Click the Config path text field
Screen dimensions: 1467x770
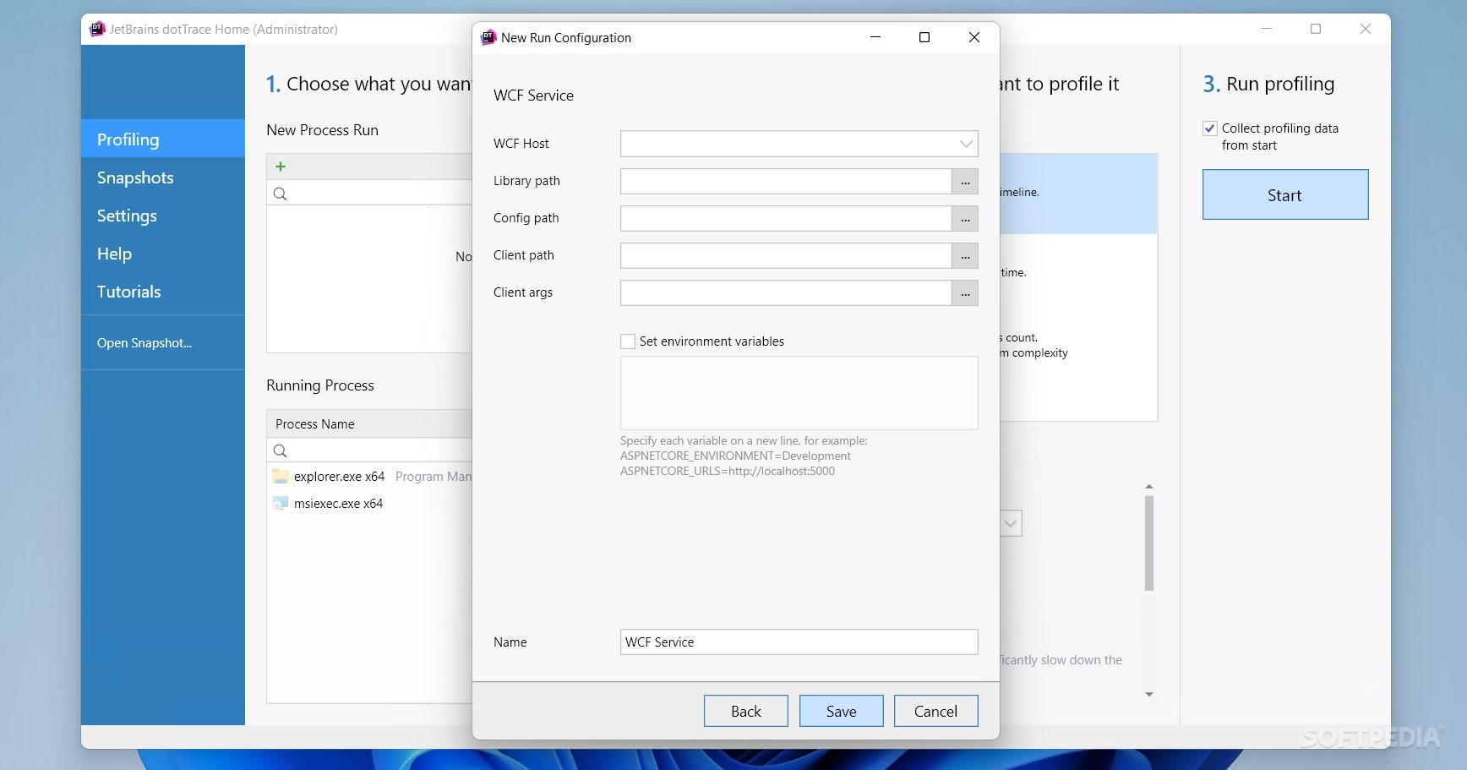click(786, 219)
